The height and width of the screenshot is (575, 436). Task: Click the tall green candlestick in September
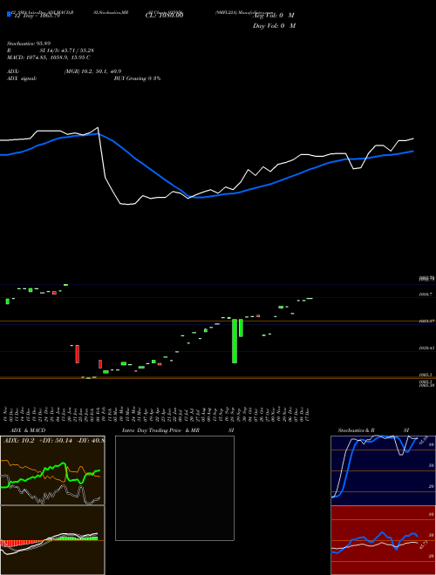235,341
